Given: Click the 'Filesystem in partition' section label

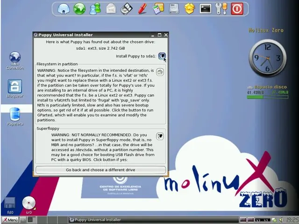Looking at the screenshot, I should click(x=57, y=64).
